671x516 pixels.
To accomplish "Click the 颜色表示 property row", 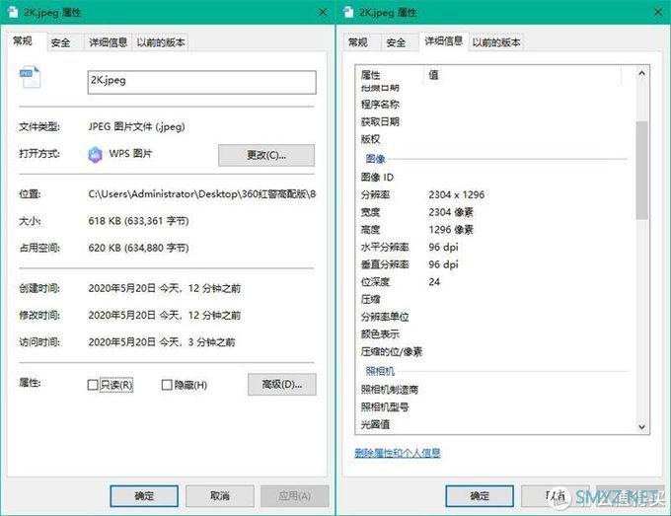I will tap(495, 334).
